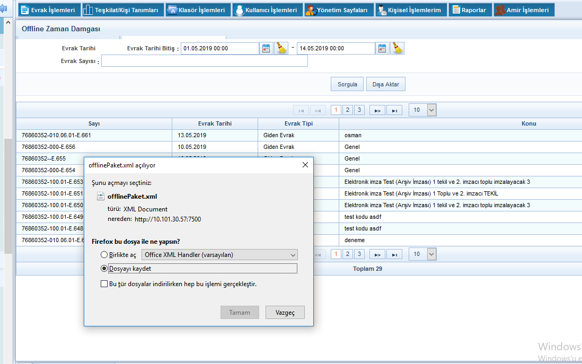Select the 'Dosyayı kaydet' radio option
Image resolution: width=582 pixels, height=364 pixels.
[x=104, y=269]
